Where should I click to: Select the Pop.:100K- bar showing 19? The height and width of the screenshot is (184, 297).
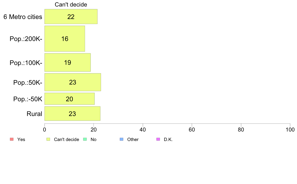click(67, 62)
